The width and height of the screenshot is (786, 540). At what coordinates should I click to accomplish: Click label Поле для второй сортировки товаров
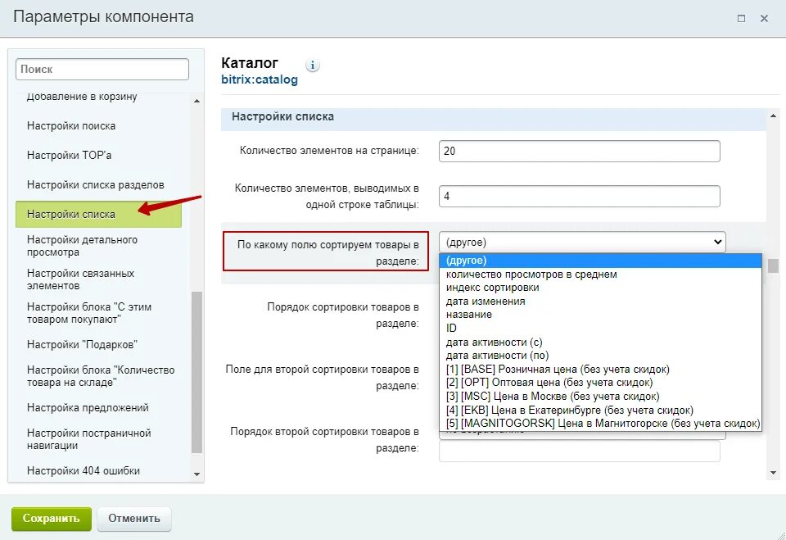click(x=323, y=378)
